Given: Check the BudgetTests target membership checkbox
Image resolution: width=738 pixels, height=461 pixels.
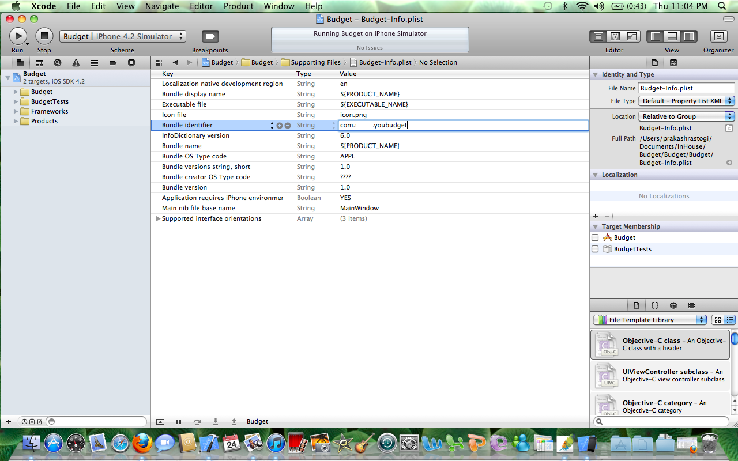Looking at the screenshot, I should 595,249.
